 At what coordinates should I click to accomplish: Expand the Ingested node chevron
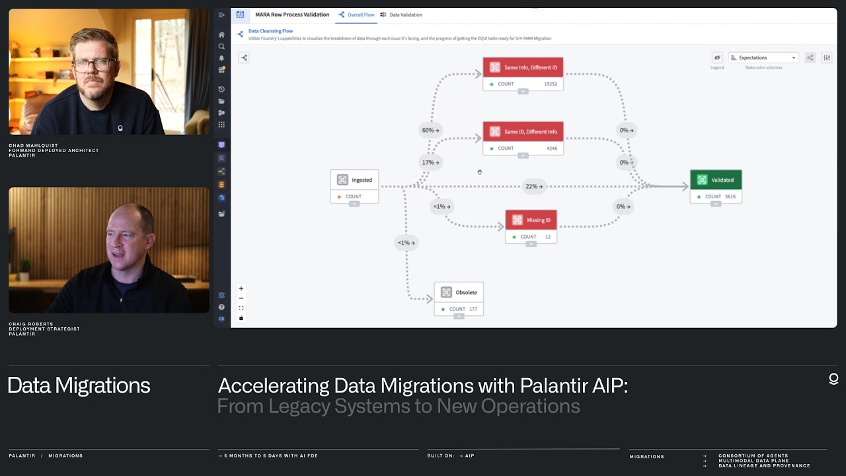click(x=354, y=204)
